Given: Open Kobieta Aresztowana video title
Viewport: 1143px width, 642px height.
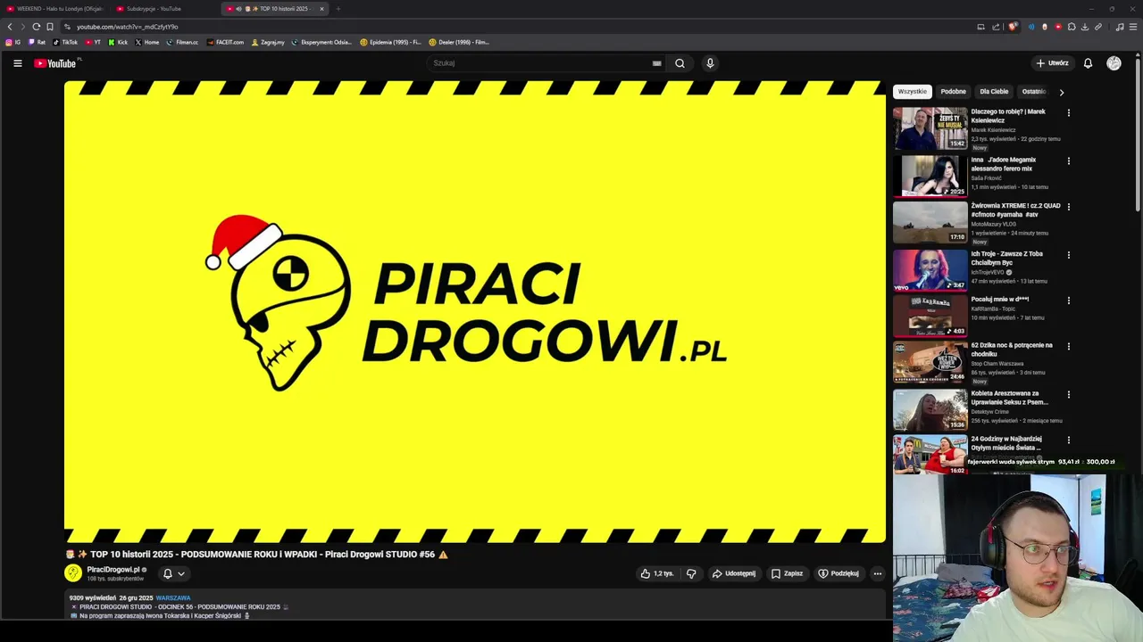Looking at the screenshot, I should 1009,398.
